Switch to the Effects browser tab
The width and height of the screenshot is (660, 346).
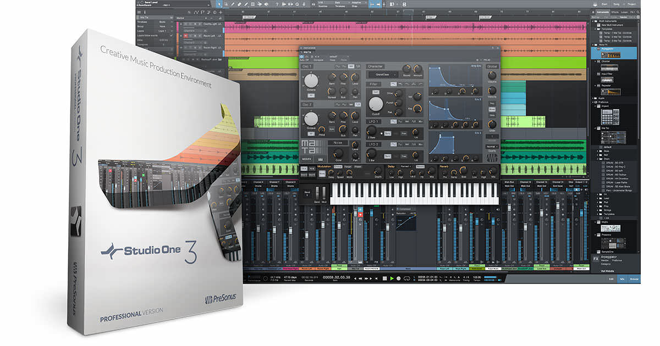click(x=614, y=12)
